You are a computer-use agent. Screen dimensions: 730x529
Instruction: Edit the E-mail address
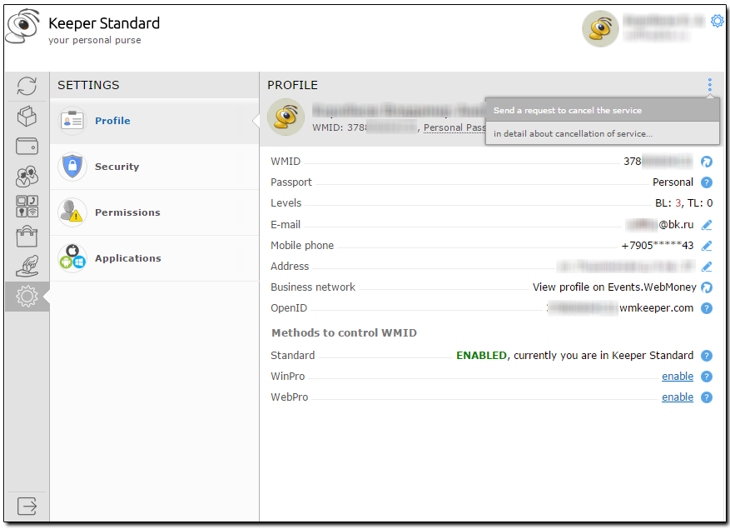point(707,225)
